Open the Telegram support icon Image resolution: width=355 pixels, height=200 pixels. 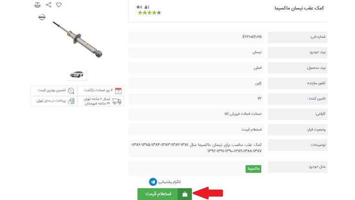(x=153, y=182)
